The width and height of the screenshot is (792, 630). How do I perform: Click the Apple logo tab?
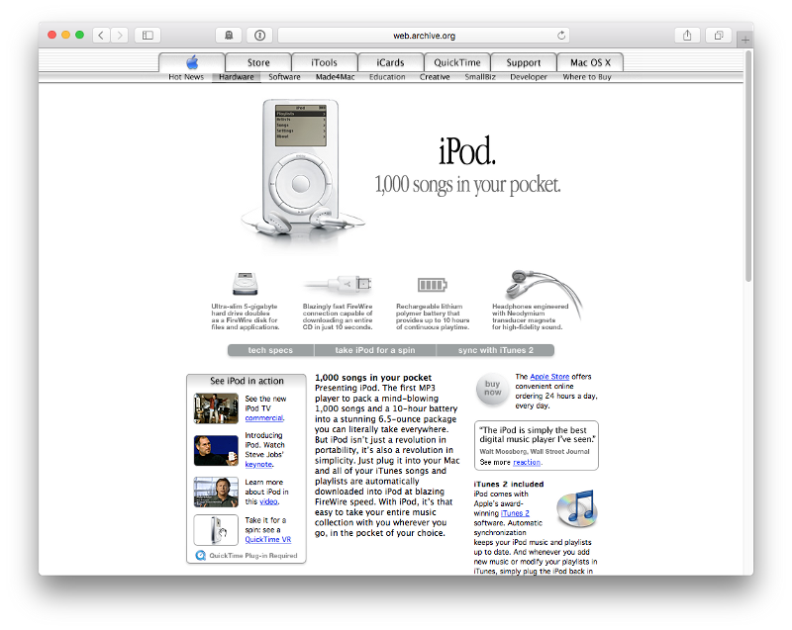[x=191, y=62]
